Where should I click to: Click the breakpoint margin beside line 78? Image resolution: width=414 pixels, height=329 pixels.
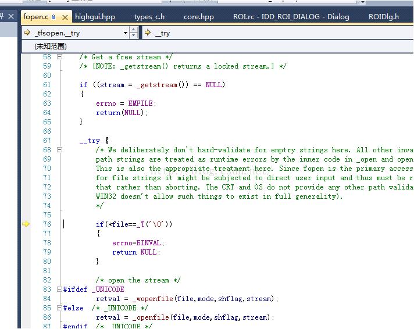(26, 243)
